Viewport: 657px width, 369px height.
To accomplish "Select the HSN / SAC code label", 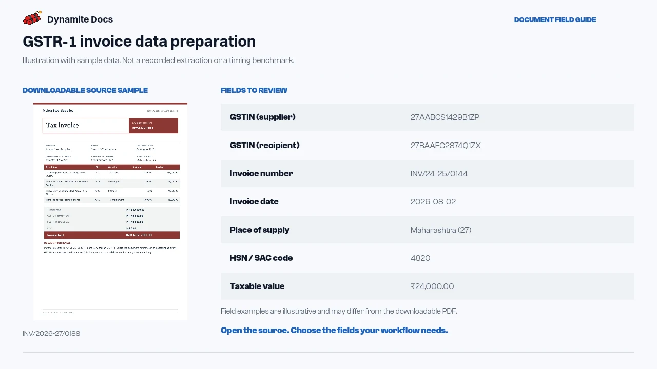I will click(261, 258).
